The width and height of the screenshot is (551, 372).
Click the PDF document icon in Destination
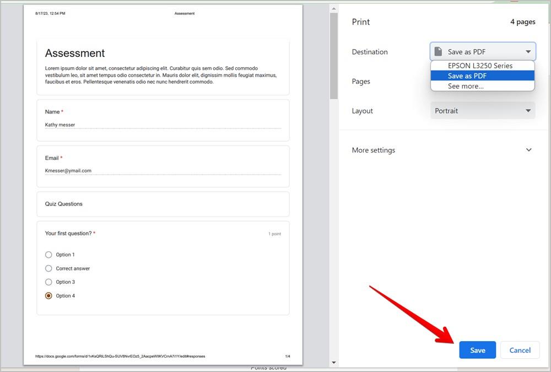tap(438, 51)
